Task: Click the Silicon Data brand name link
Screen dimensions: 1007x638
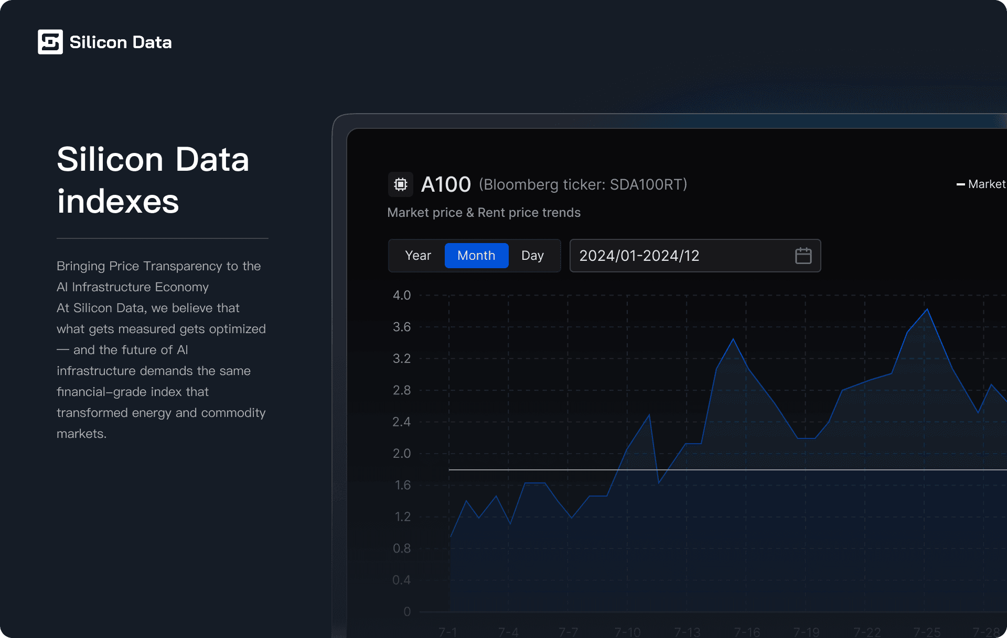Action: click(x=121, y=42)
